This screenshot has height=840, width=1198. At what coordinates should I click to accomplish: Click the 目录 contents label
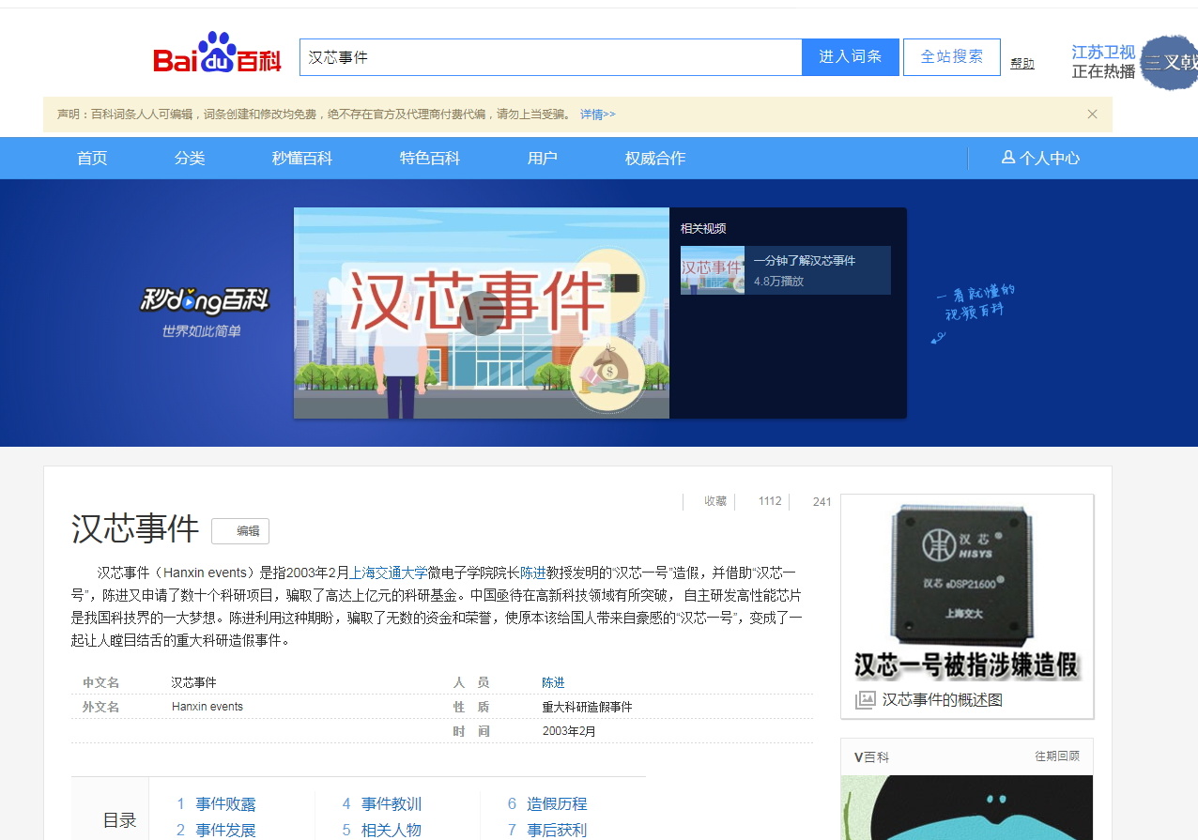pos(120,820)
